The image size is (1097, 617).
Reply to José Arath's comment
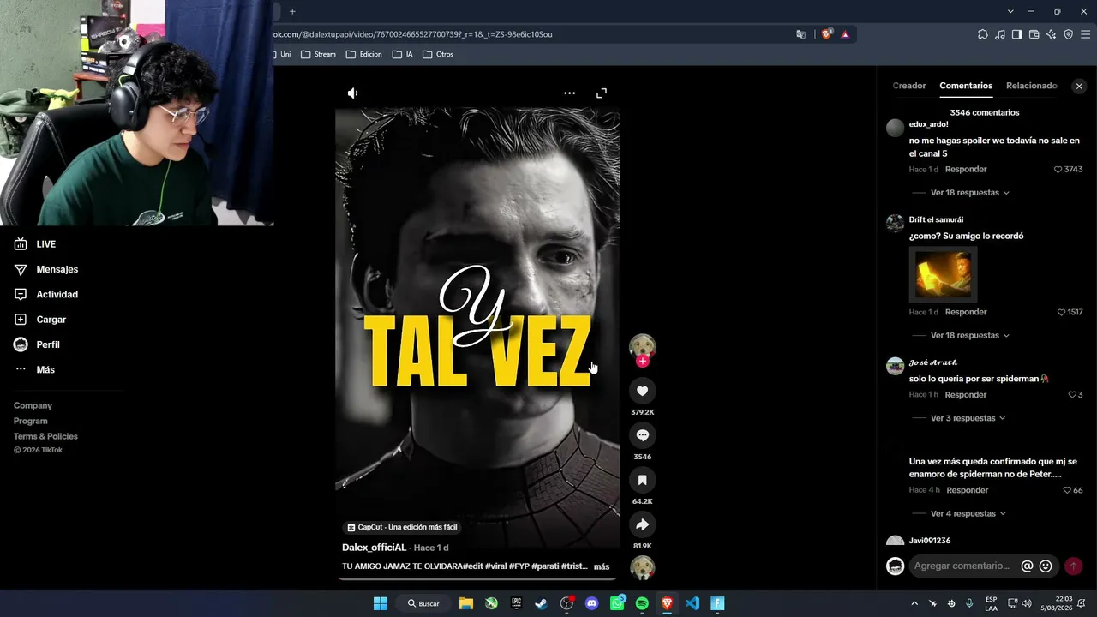[x=966, y=395]
